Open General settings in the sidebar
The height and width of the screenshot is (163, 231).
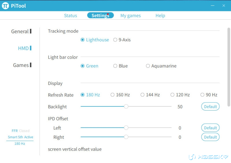[x=21, y=31]
